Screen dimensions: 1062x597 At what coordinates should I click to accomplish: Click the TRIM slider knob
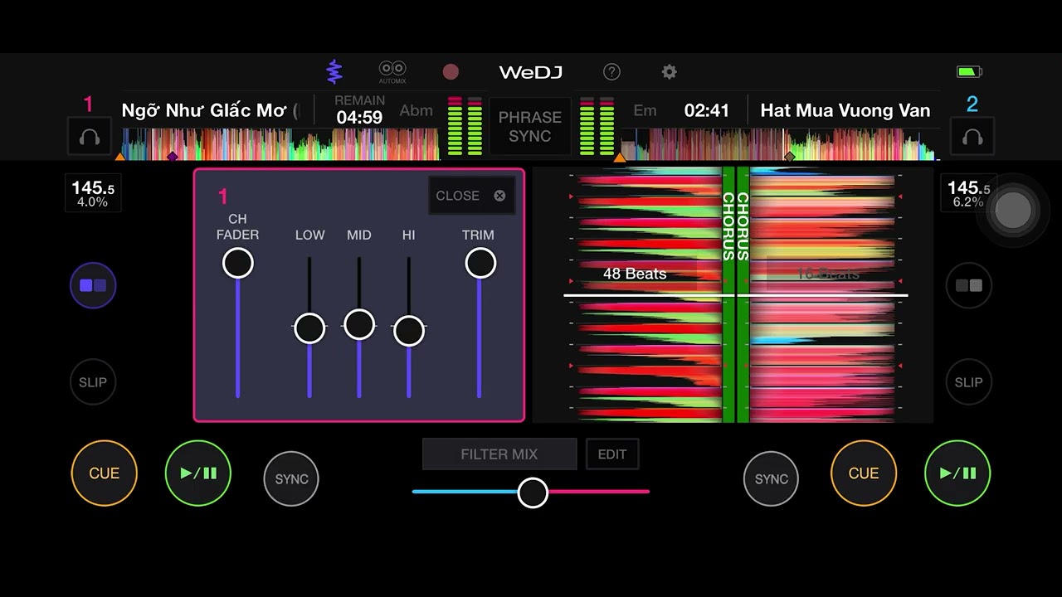coord(480,264)
